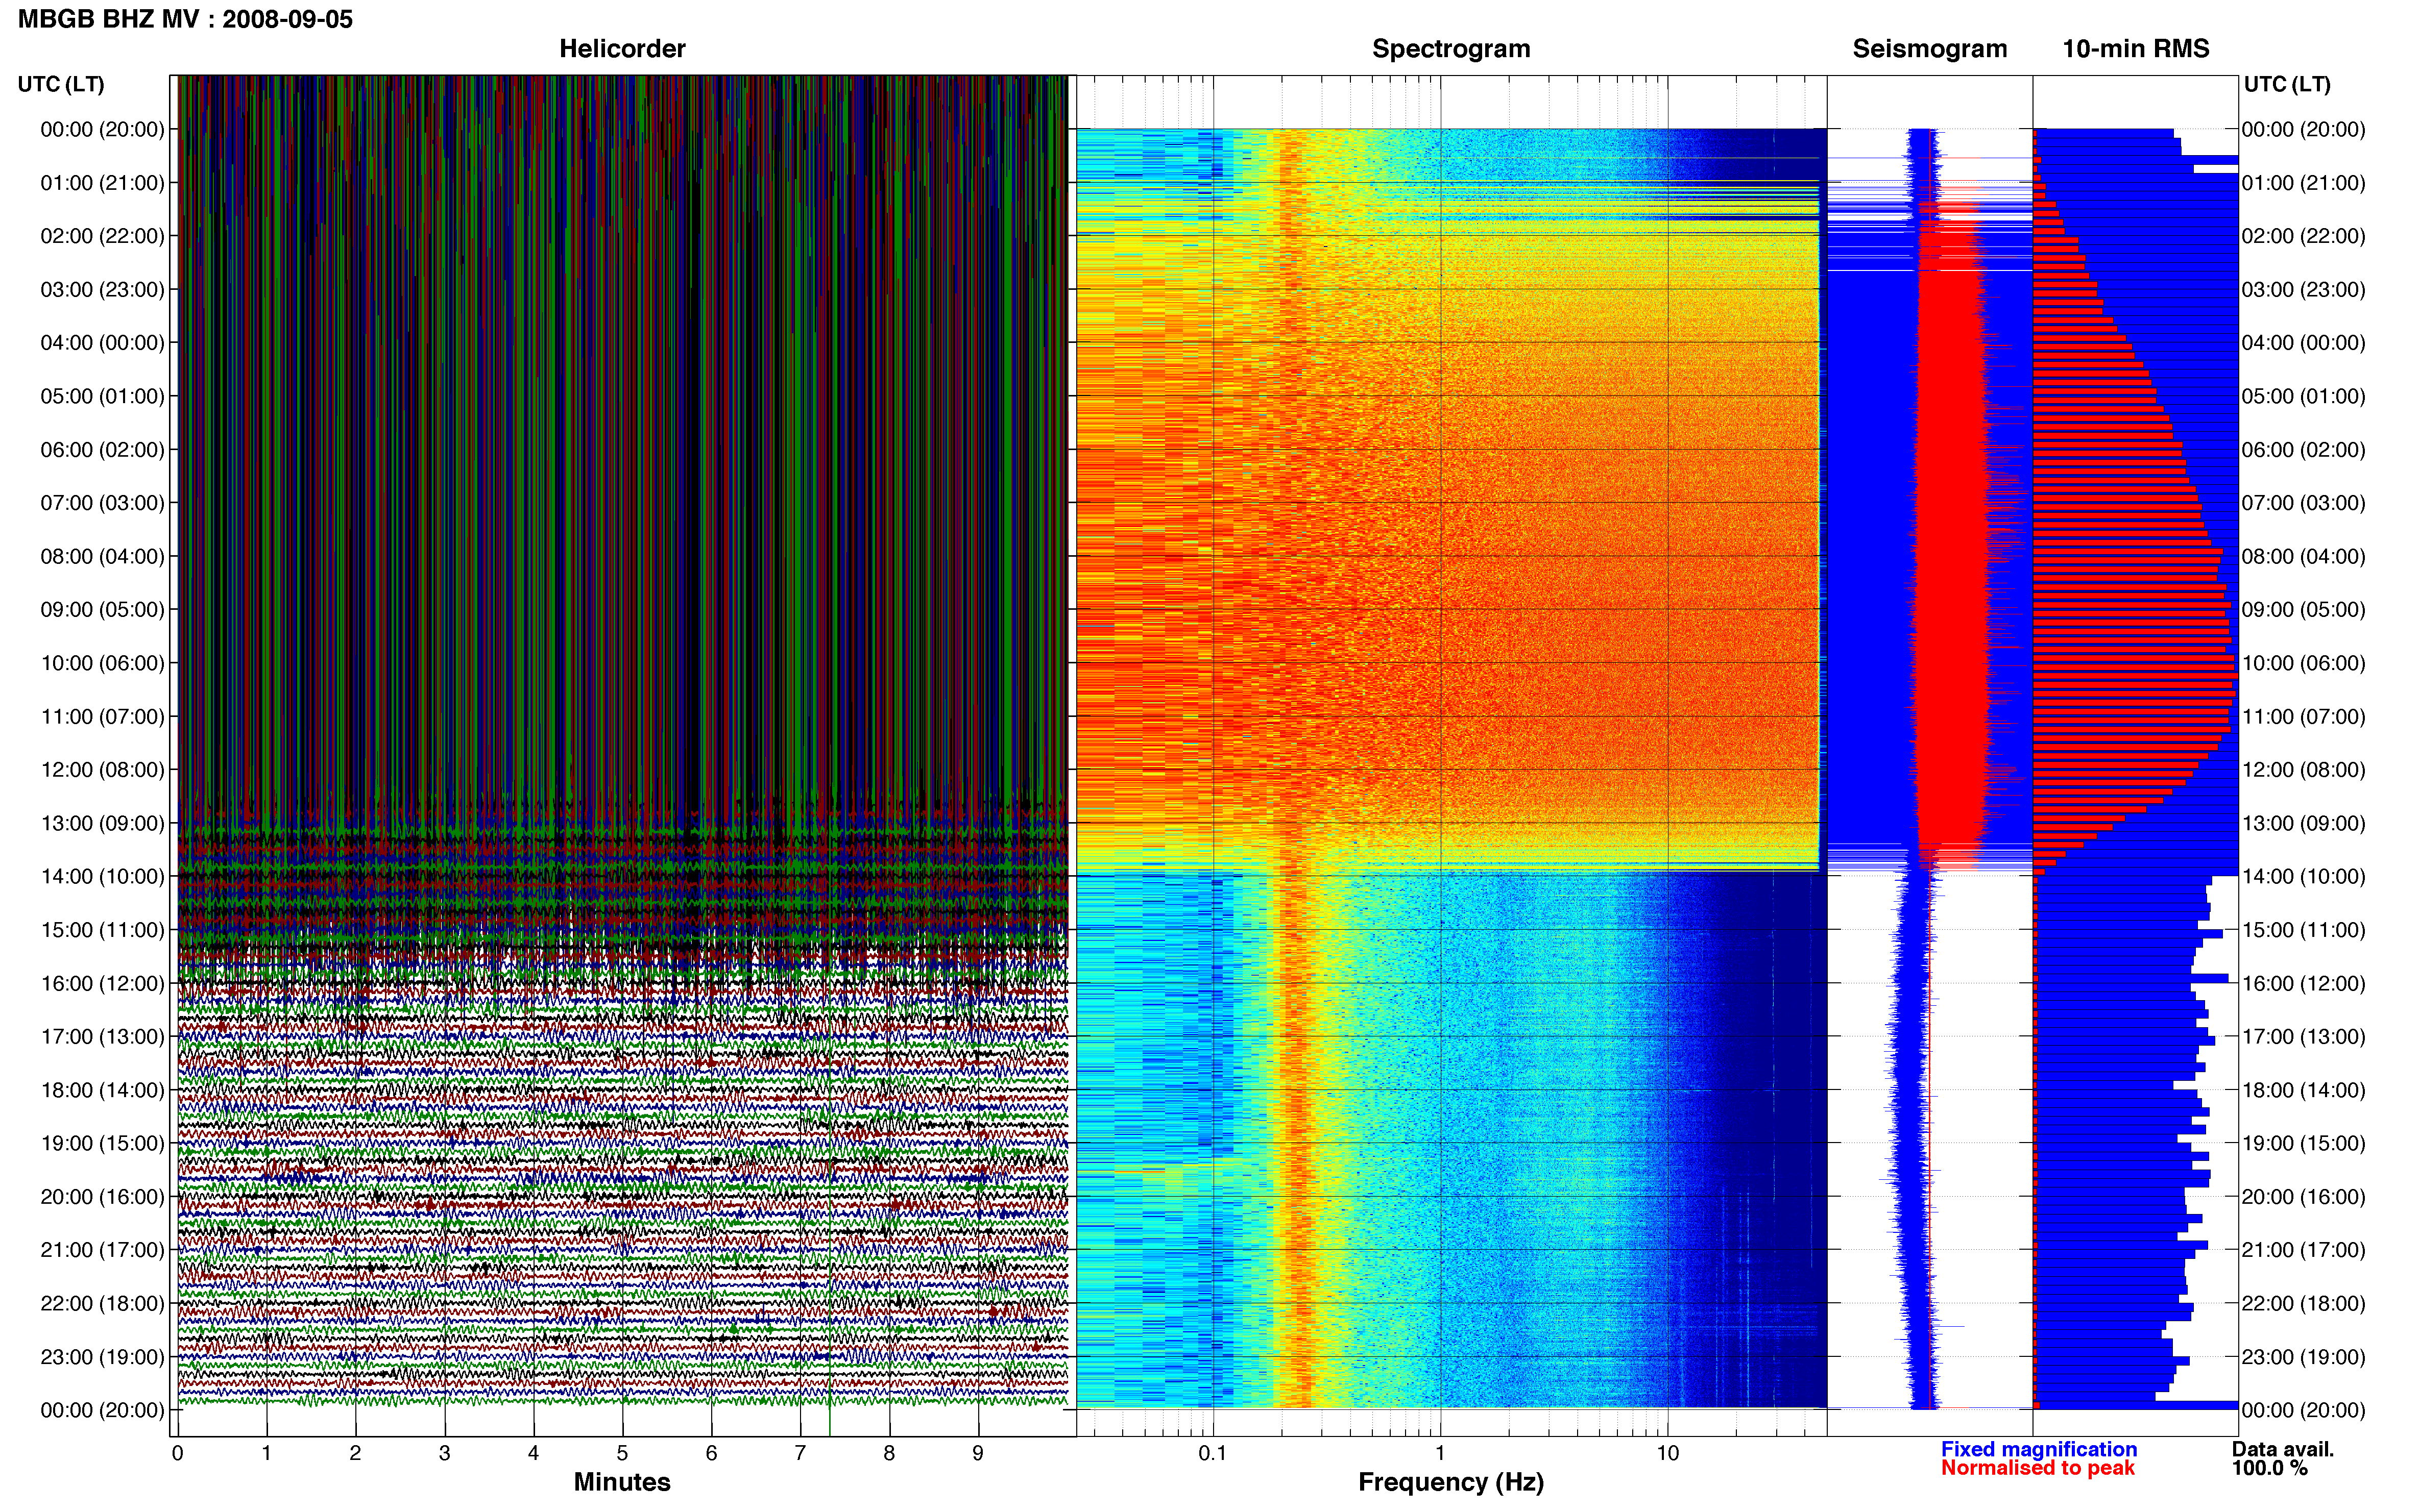Click the right 'UTC (LT)' axis label
This screenshot has height=1512, width=2420.
coord(2287,84)
